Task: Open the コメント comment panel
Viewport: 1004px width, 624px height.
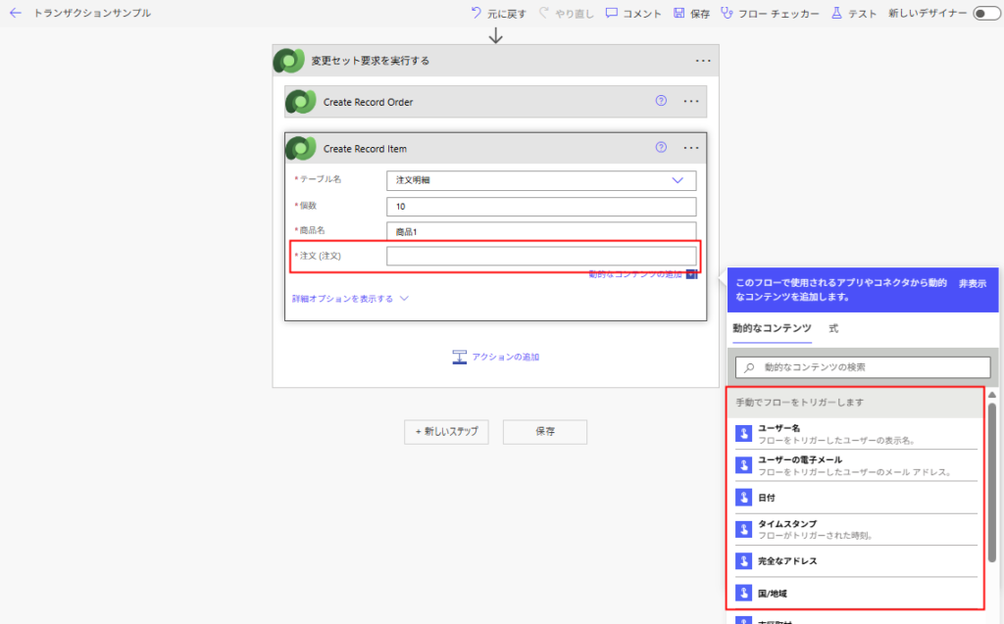Action: [x=612, y=14]
